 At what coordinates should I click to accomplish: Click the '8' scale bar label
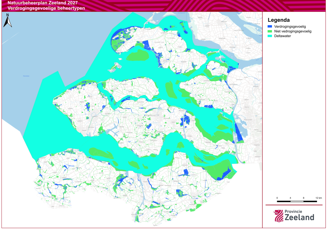click(x=303, y=198)
